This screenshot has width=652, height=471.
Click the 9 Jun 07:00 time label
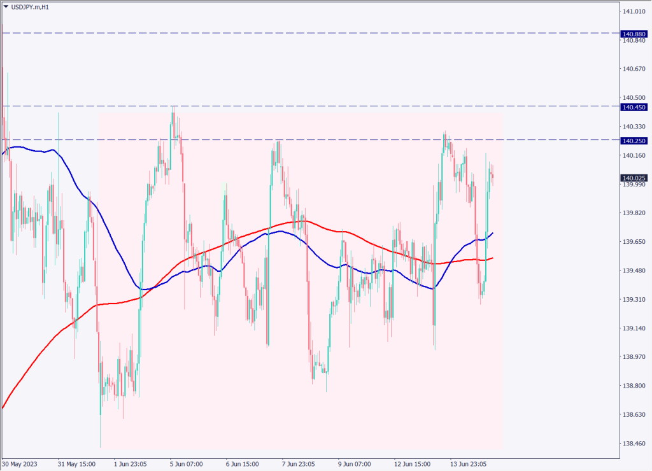point(354,464)
